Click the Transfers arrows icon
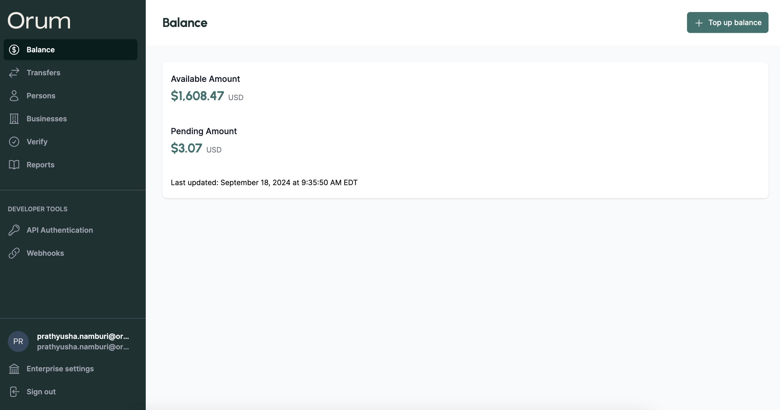Viewport: 780px width, 410px height. [x=14, y=73]
